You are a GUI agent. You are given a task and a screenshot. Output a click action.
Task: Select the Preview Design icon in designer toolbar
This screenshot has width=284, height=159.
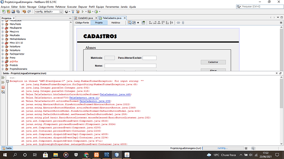[x=143, y=23]
